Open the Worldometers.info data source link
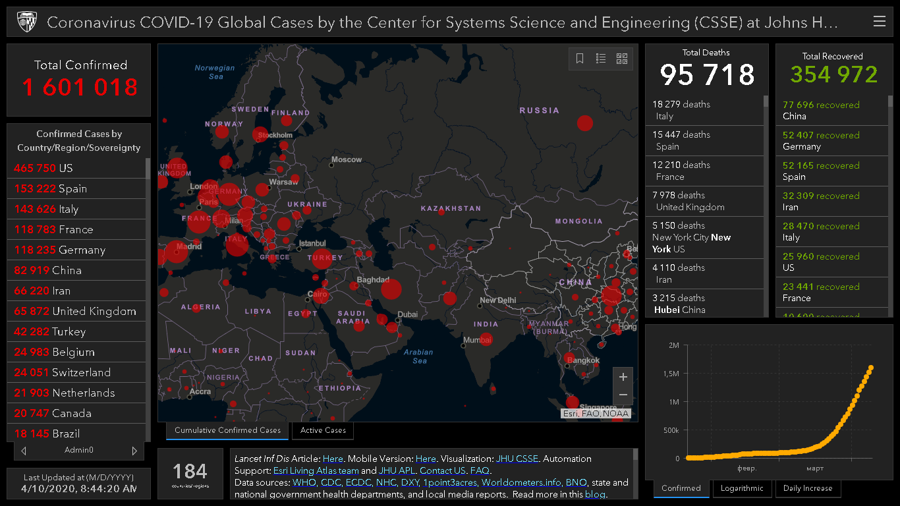This screenshot has width=900, height=506. coord(521,482)
